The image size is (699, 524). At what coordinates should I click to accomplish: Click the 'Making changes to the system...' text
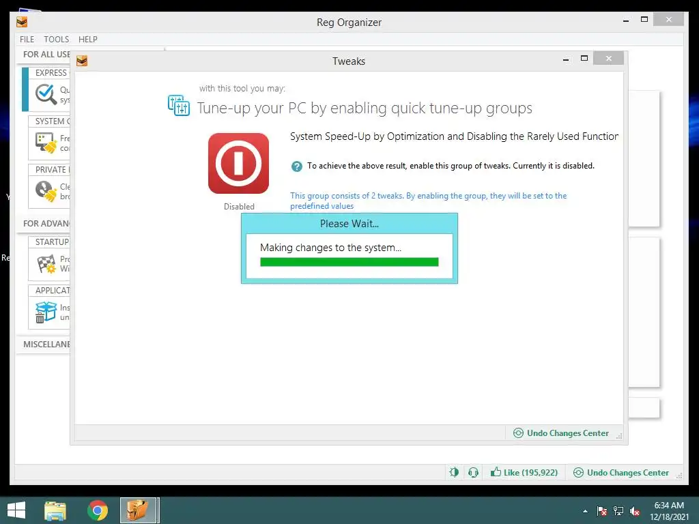330,248
